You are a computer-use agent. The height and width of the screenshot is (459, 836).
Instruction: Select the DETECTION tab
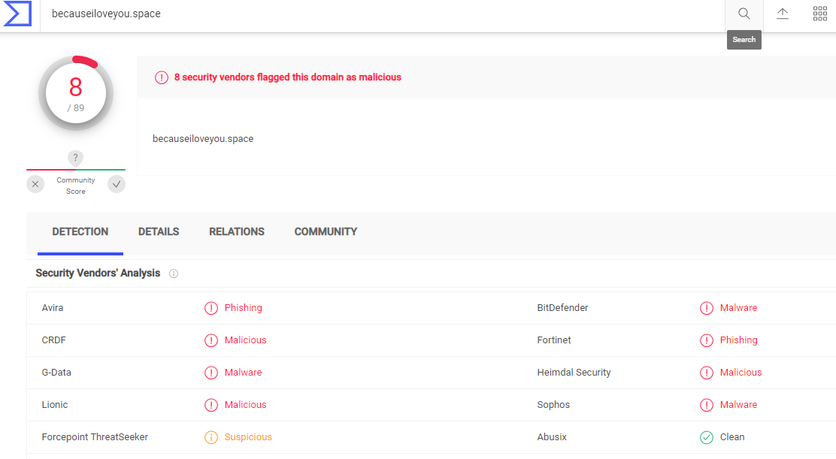coord(80,231)
